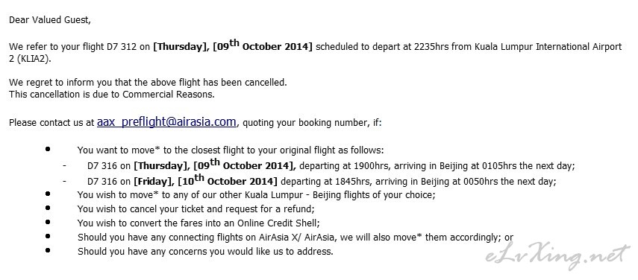This screenshot has width=638, height=280.
Task: Click the 'Dear Valued Guest' greeting text
Action: [x=50, y=20]
